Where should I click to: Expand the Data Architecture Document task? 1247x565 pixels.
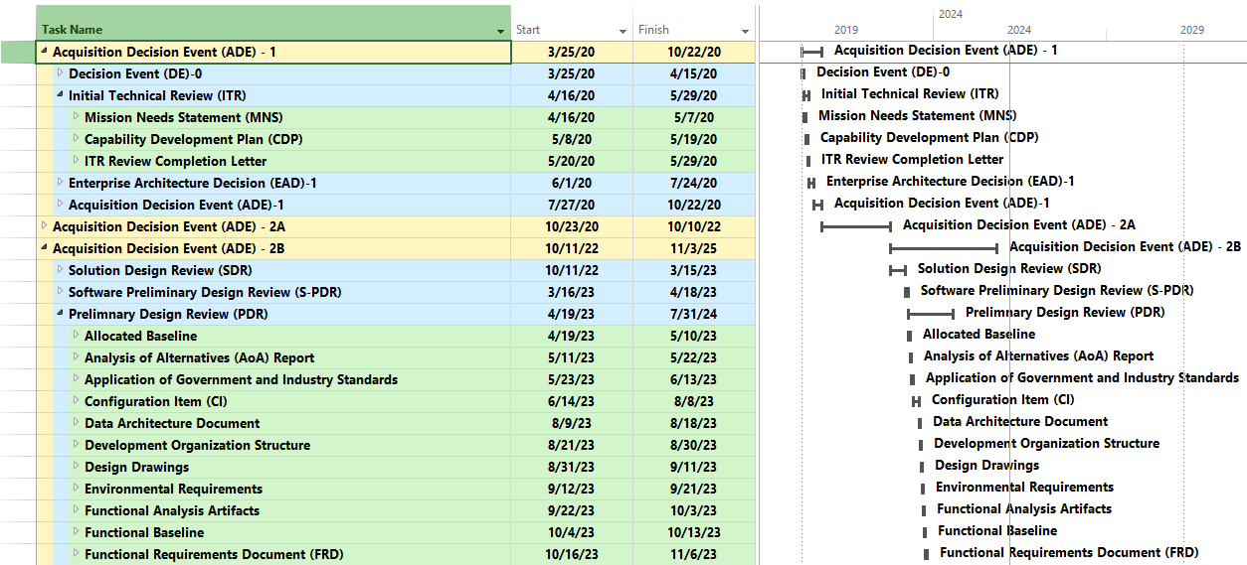pyautogui.click(x=76, y=423)
